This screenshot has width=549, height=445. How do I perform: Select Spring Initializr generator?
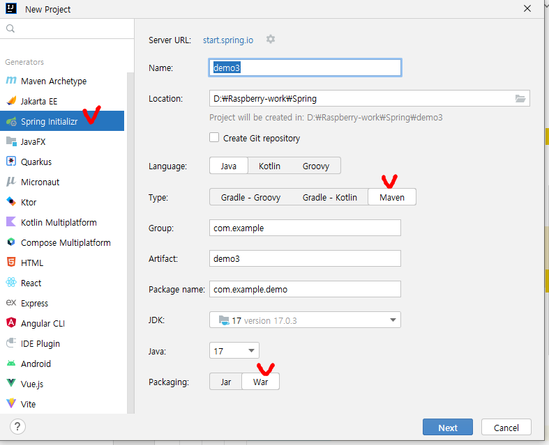[x=62, y=121]
